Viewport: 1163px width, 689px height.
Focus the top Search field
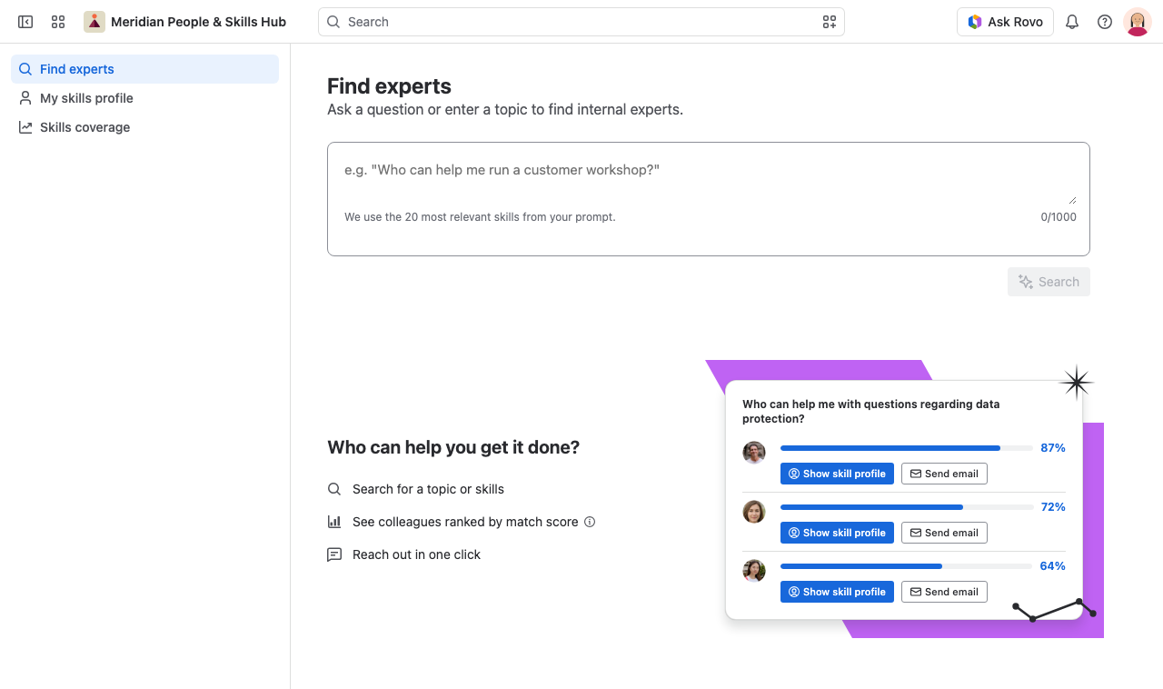[581, 22]
